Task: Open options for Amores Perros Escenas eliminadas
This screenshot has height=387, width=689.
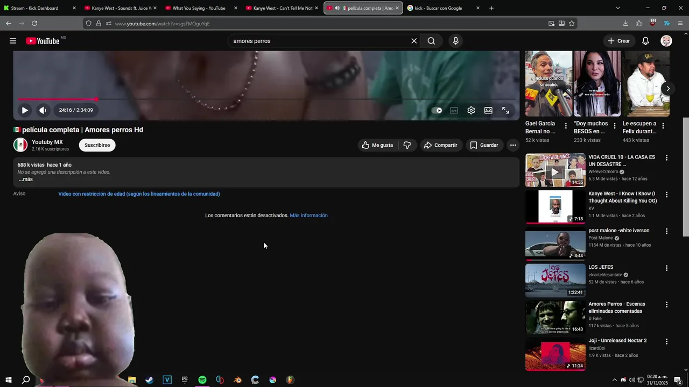Action: click(666, 305)
